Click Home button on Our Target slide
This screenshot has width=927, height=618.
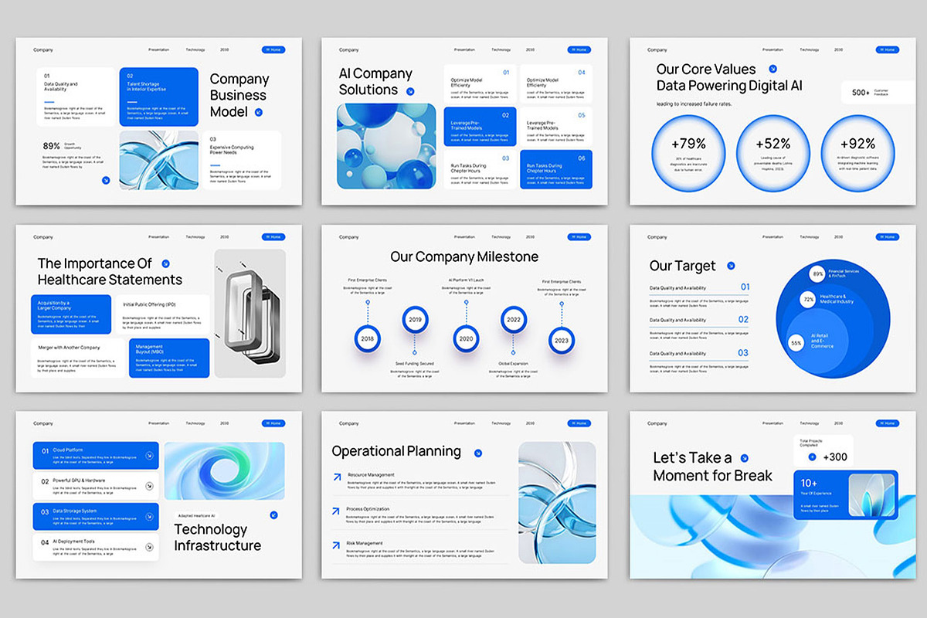coord(887,236)
